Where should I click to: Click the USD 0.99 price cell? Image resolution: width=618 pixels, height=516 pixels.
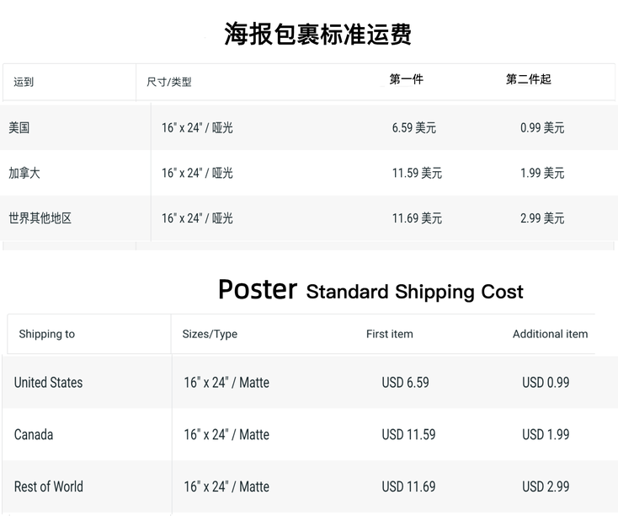click(546, 382)
